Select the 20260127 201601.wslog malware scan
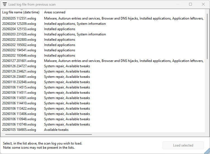Image resolution: width=210 pixels, height=154 pixels. 19,61
